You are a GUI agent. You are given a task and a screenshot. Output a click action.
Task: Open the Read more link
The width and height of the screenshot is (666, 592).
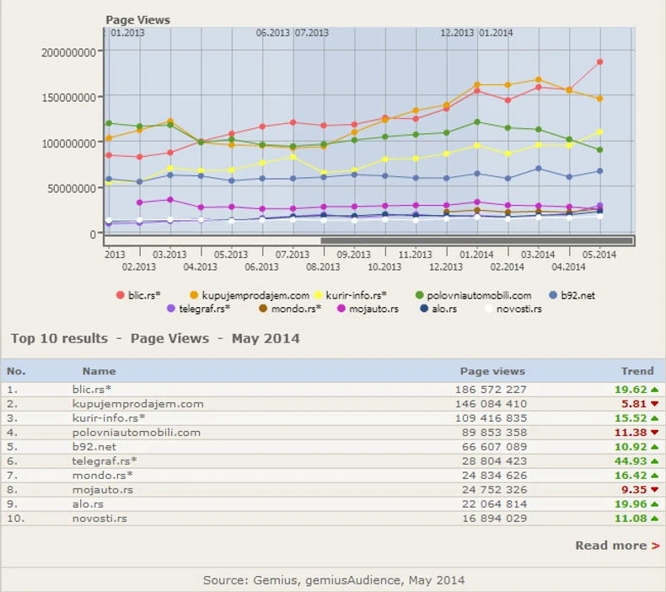coord(617,546)
